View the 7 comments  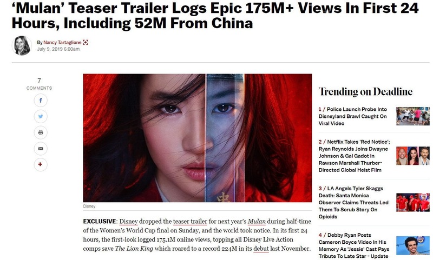[x=39, y=84]
